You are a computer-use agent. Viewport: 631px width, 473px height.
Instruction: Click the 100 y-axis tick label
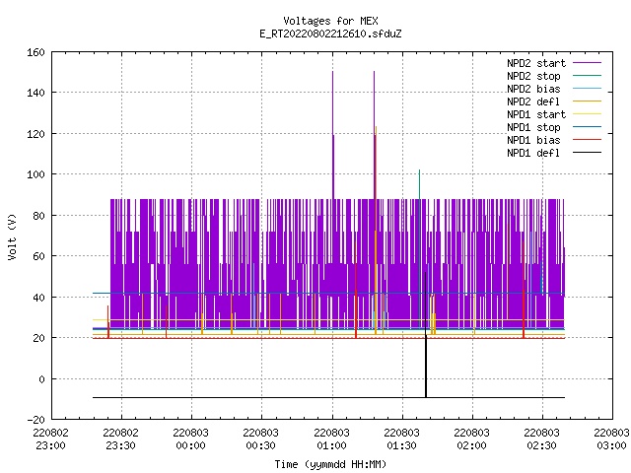(x=35, y=174)
